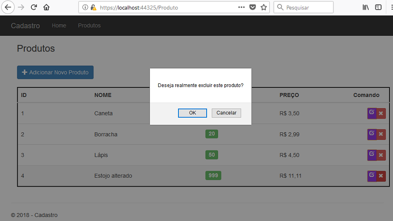Click the price R$ 4,50

[x=289, y=155]
